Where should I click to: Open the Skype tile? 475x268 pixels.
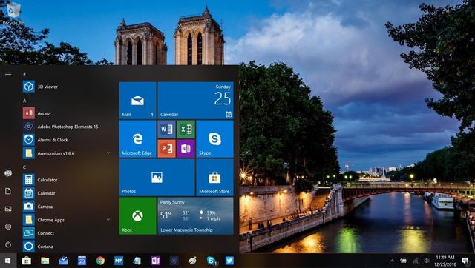(214, 139)
